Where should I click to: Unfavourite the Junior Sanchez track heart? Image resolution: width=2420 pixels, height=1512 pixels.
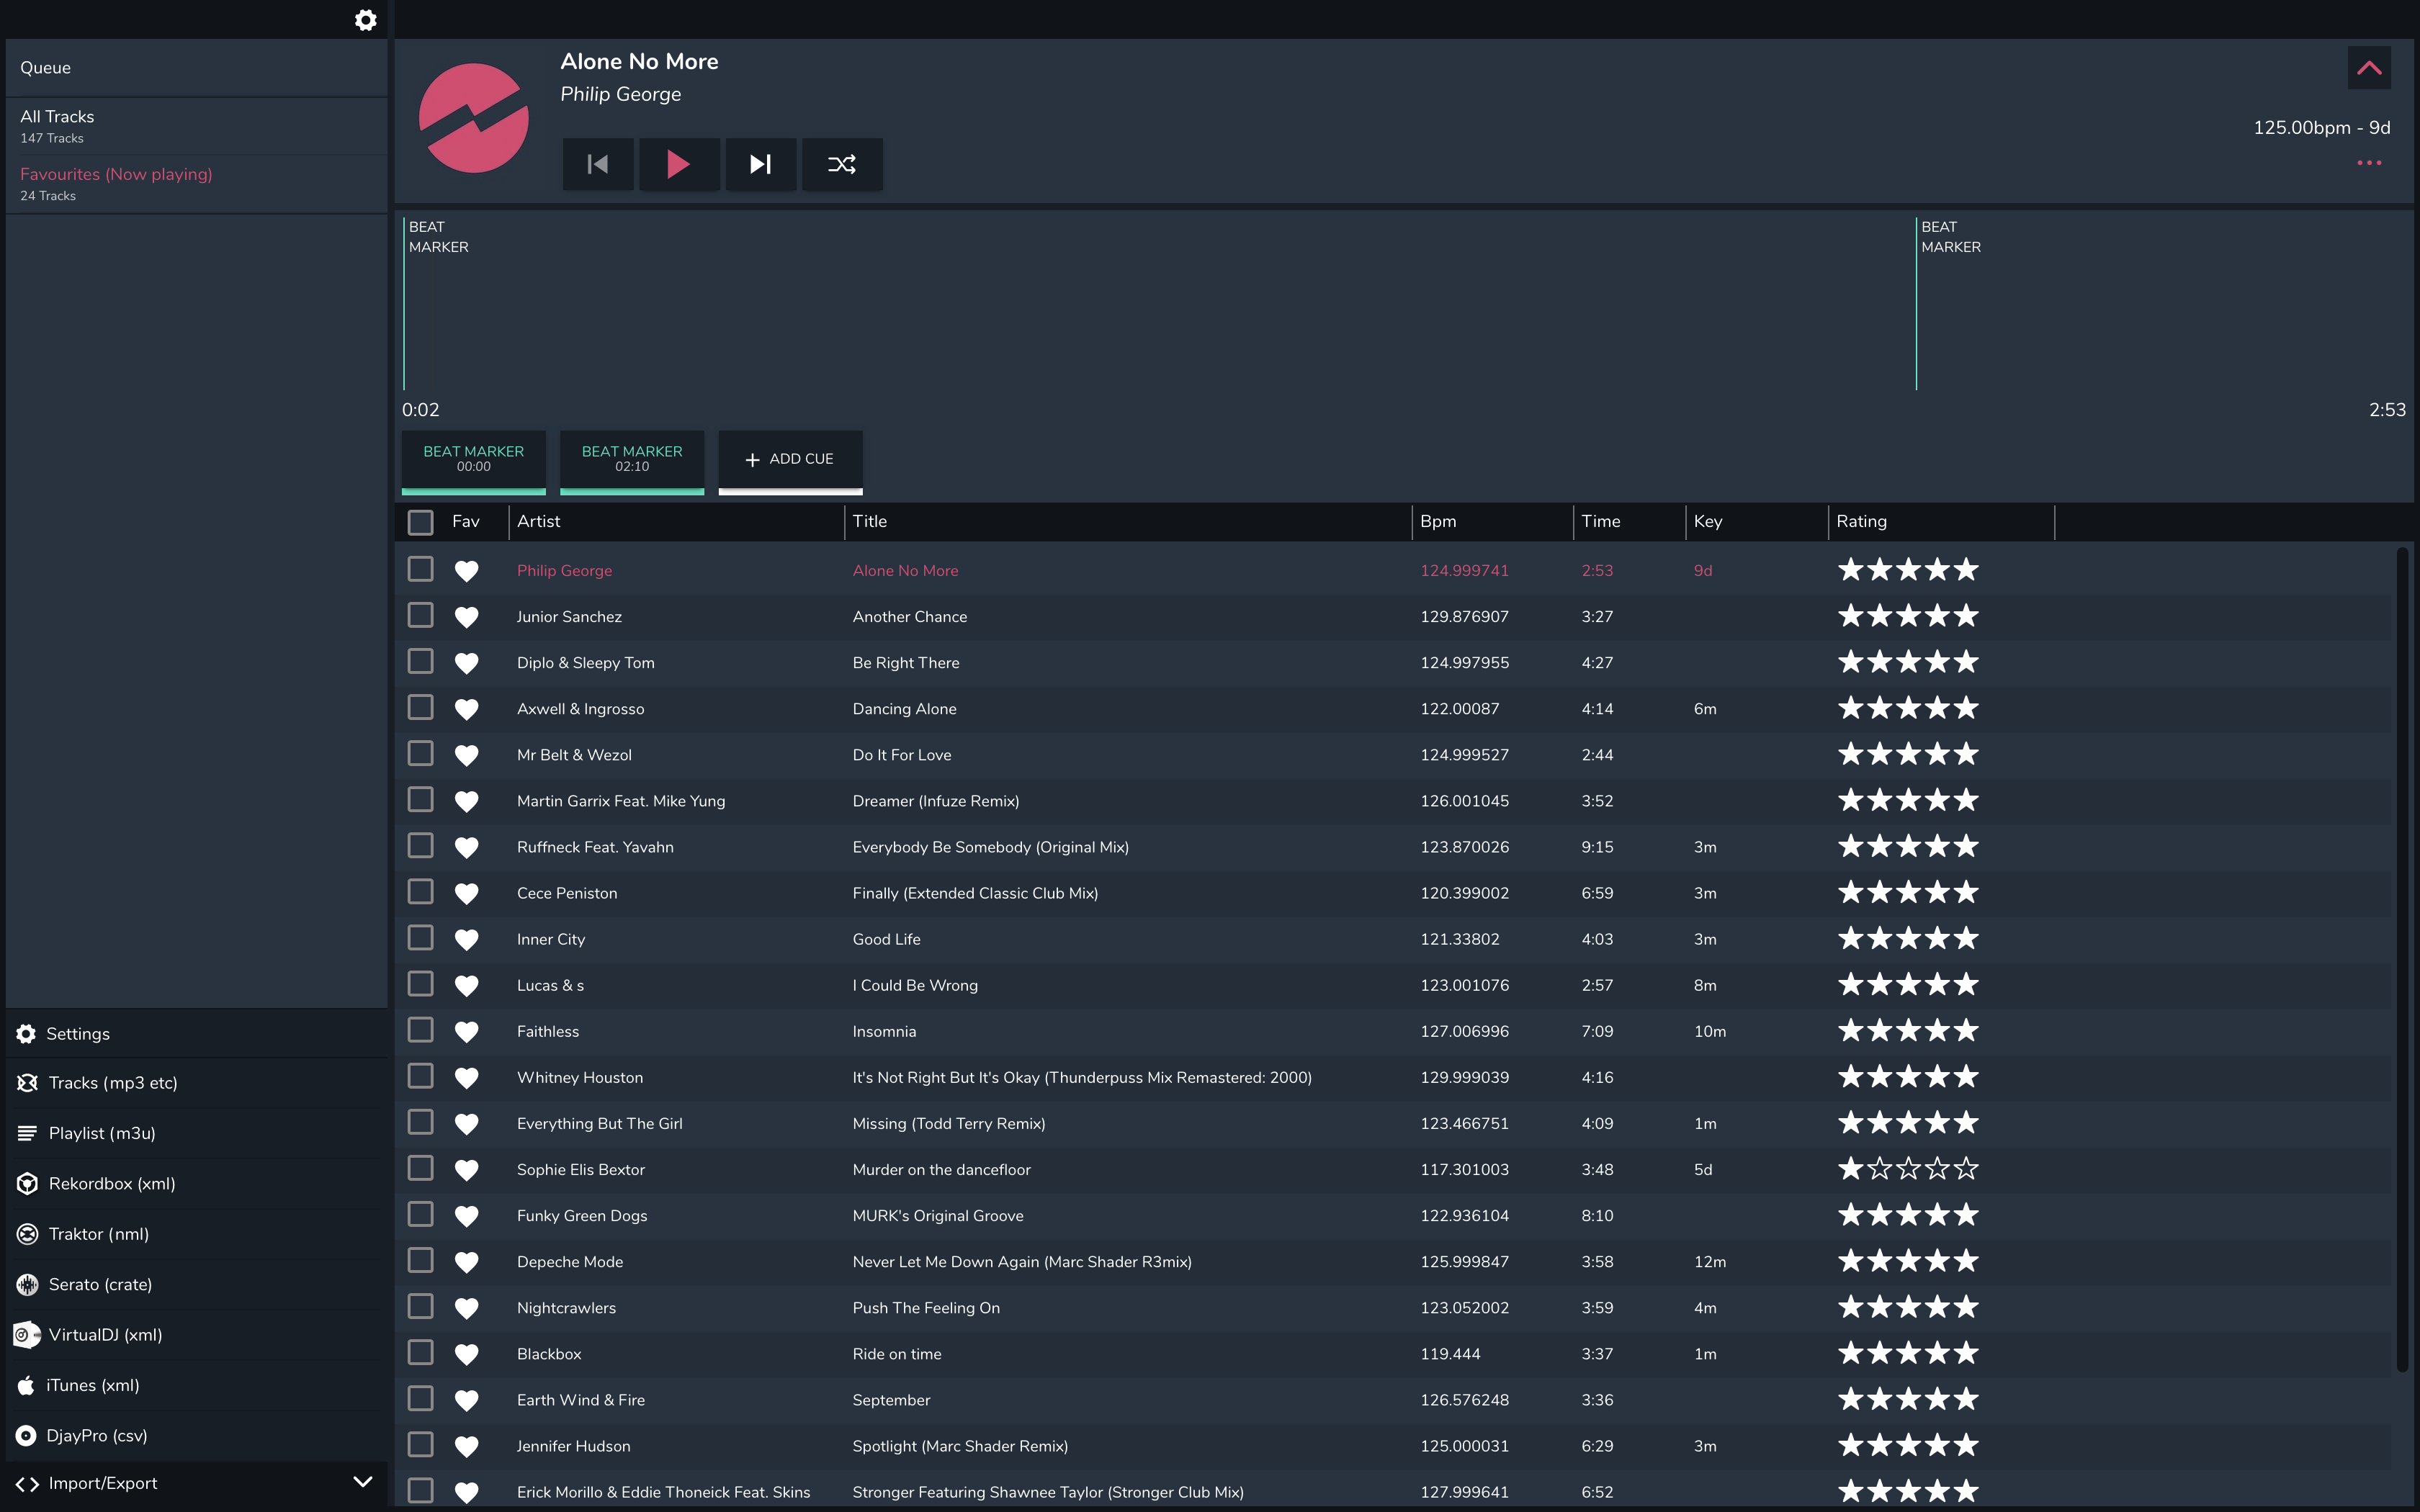466,617
